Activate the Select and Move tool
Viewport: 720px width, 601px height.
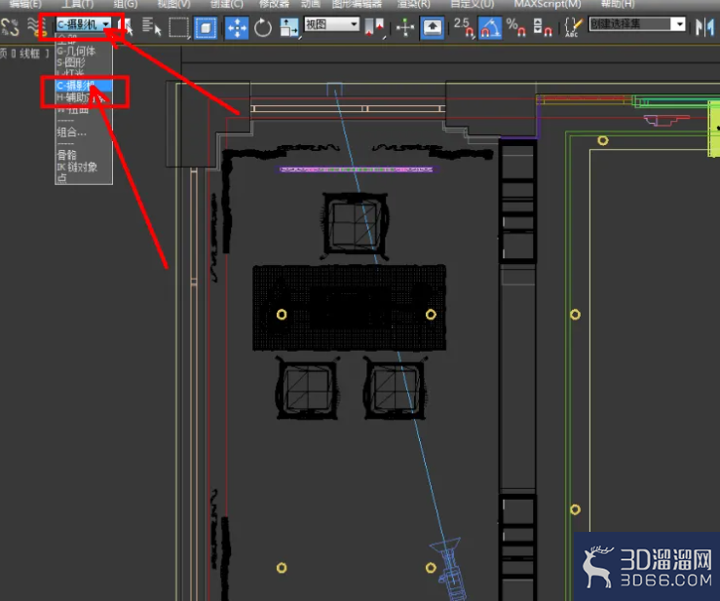pyautogui.click(x=237, y=27)
